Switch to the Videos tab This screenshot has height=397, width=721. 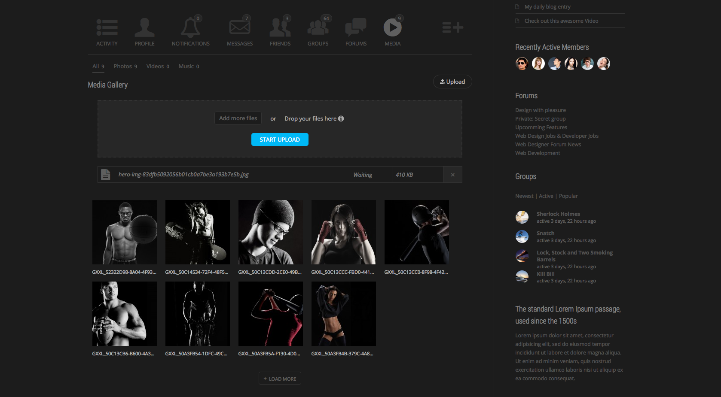157,66
